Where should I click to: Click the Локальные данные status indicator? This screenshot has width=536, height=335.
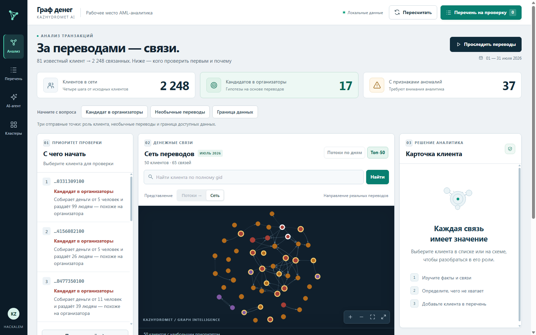tap(363, 13)
